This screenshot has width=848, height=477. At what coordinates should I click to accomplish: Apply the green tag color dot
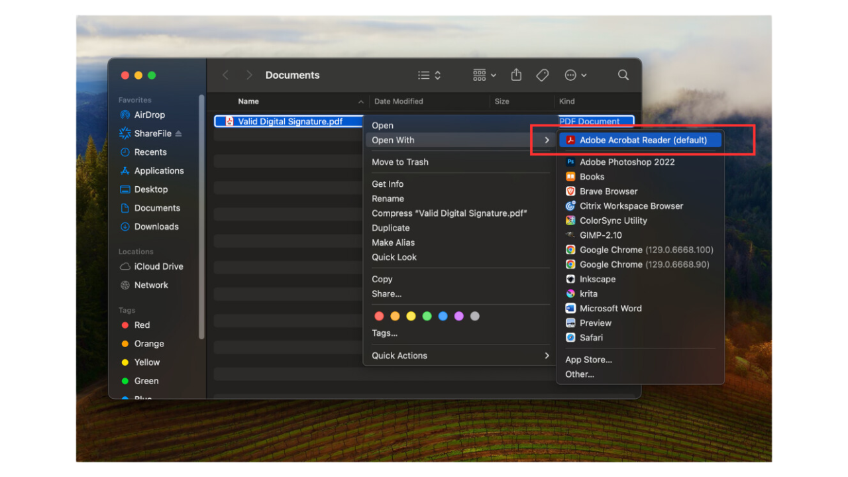tap(427, 316)
